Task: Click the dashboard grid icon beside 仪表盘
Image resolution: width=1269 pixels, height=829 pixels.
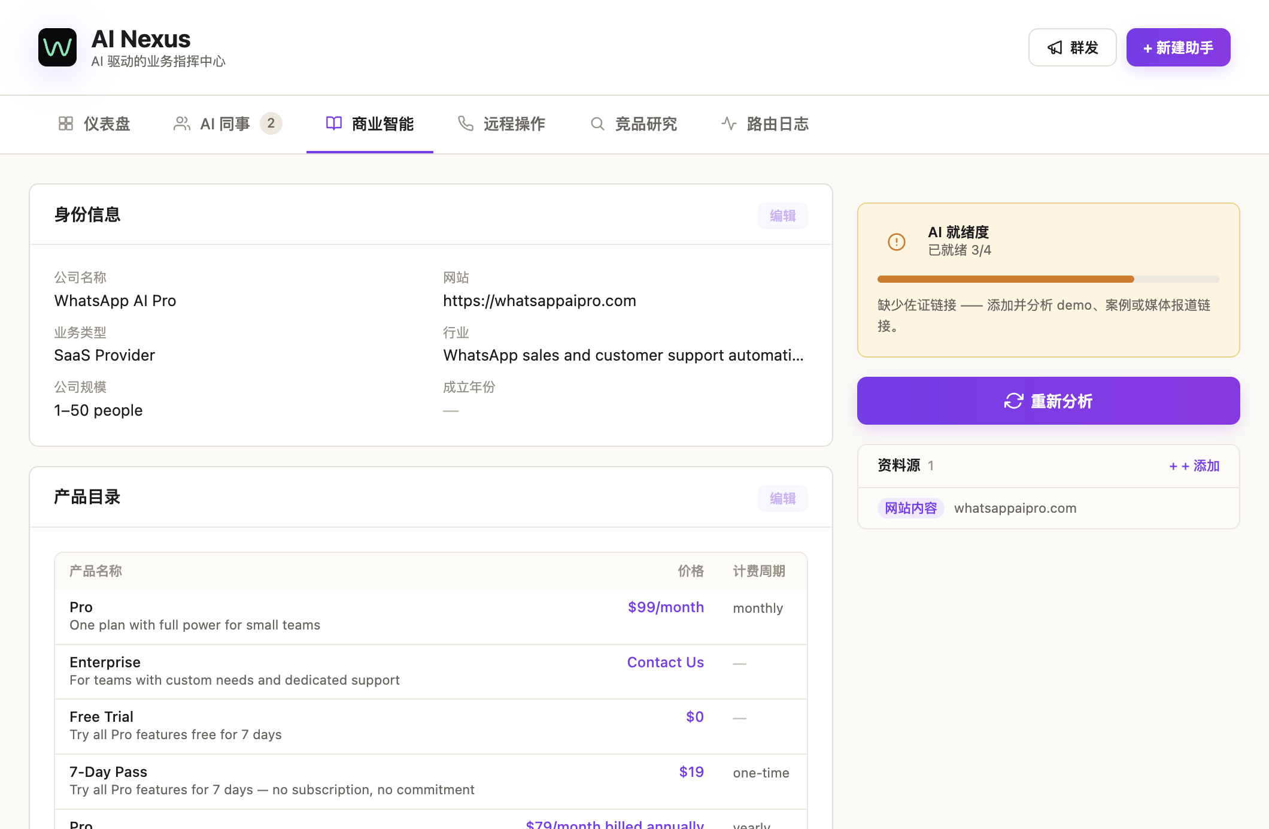Action: [x=66, y=123]
